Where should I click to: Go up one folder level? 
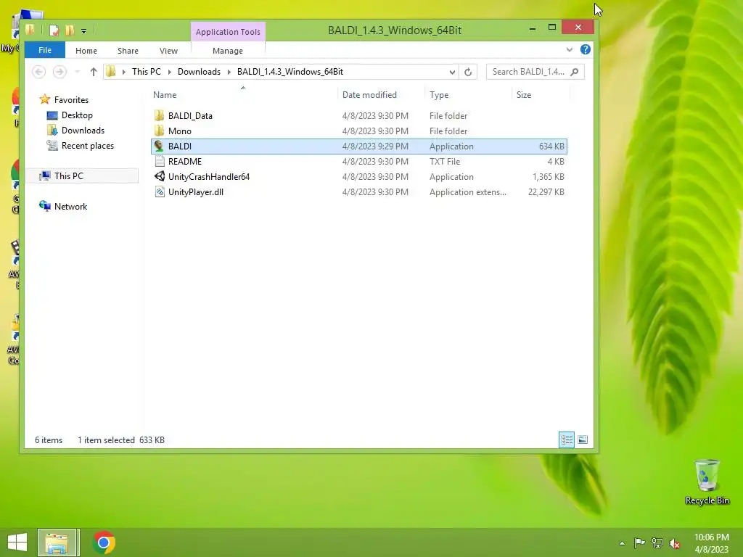[94, 72]
